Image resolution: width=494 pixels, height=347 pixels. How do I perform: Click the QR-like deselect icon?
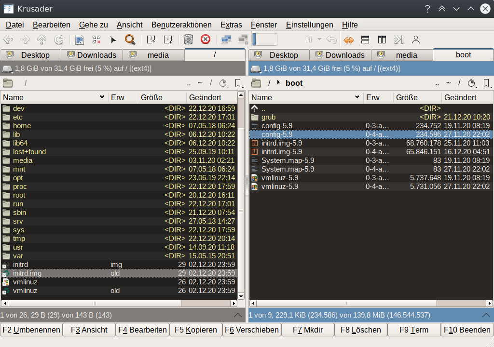pos(96,40)
